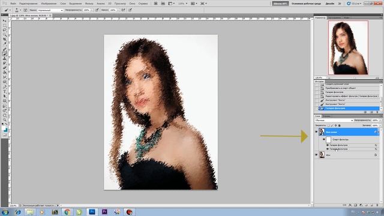Open Mini Bridge from application bar
The height and width of the screenshot is (216, 384).
[163, 4]
